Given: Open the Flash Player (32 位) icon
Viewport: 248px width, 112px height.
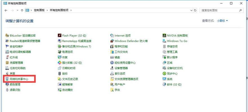Looking at the screenshot, I should pos(60,36).
